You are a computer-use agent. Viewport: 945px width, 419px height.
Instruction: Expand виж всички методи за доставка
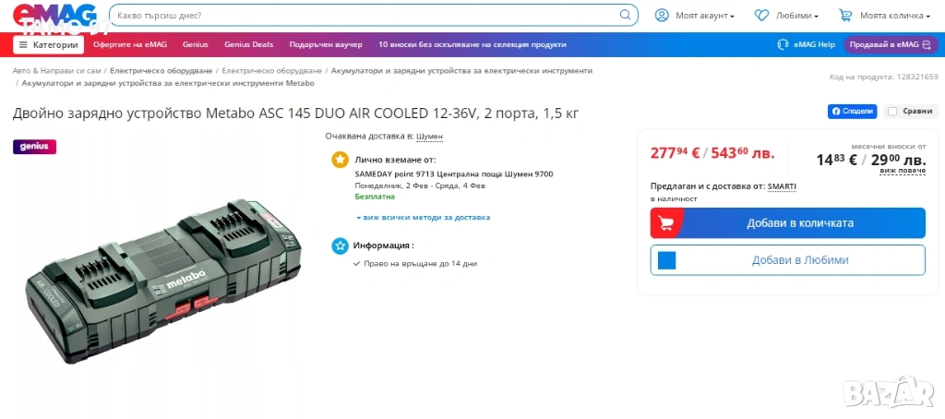coord(423,217)
